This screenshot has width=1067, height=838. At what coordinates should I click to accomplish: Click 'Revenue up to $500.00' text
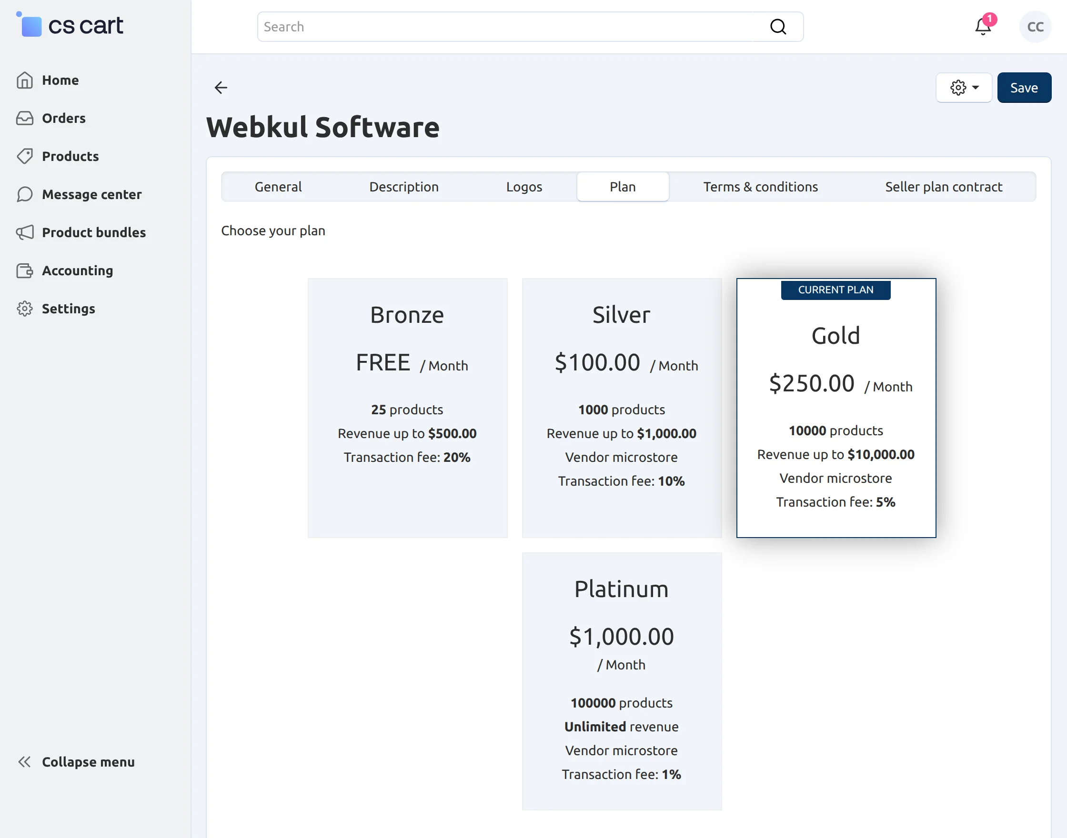coord(407,433)
